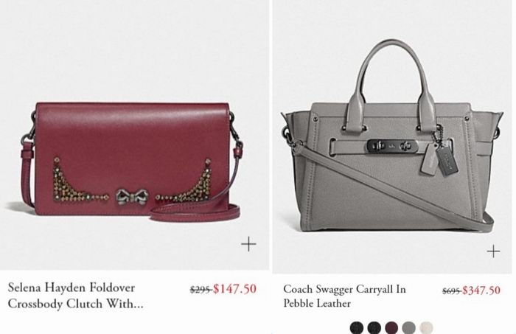The image size is (516, 334).
Task: Click the plus icon on the gray Swagger bag
Action: pyautogui.click(x=493, y=251)
